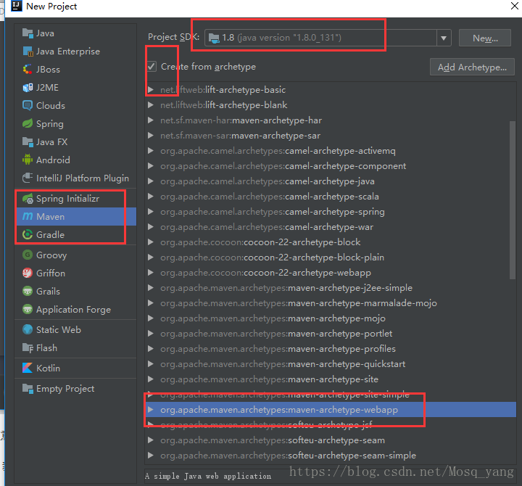Select maven-archetype-mojo row
Viewport: 522px width, 486px height.
(x=331, y=318)
